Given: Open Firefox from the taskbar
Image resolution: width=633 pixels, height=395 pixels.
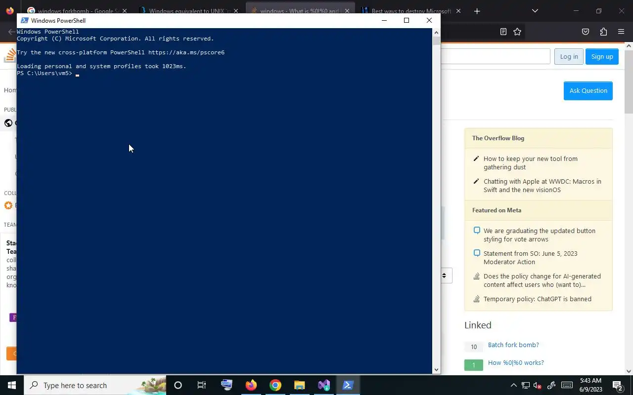Looking at the screenshot, I should pos(251,385).
